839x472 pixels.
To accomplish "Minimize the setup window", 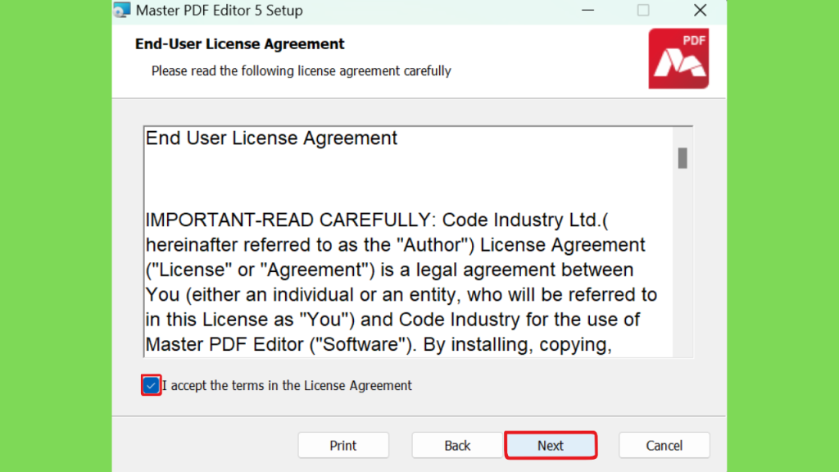I will (x=588, y=10).
